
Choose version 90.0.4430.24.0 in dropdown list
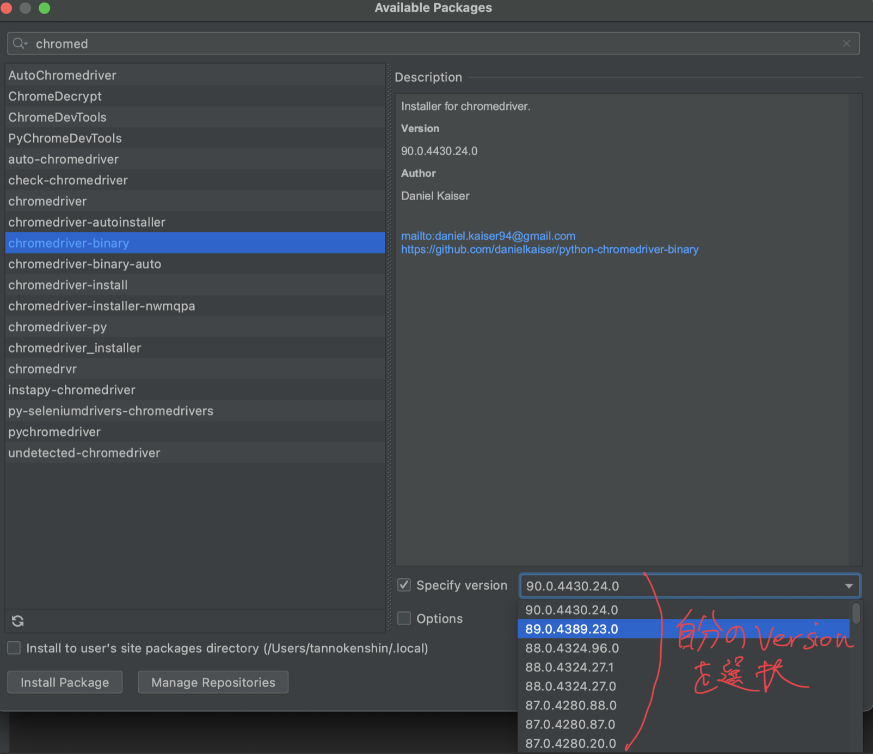(x=684, y=610)
